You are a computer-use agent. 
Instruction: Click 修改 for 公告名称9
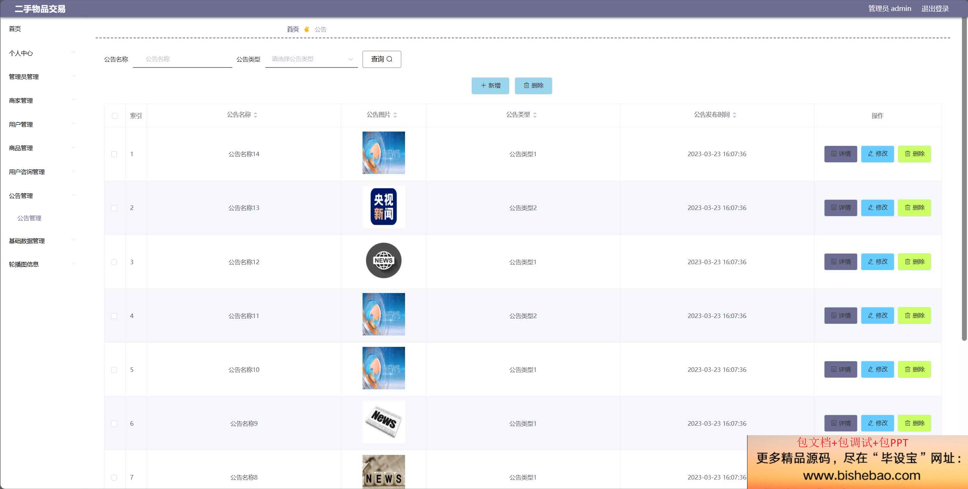click(x=877, y=423)
